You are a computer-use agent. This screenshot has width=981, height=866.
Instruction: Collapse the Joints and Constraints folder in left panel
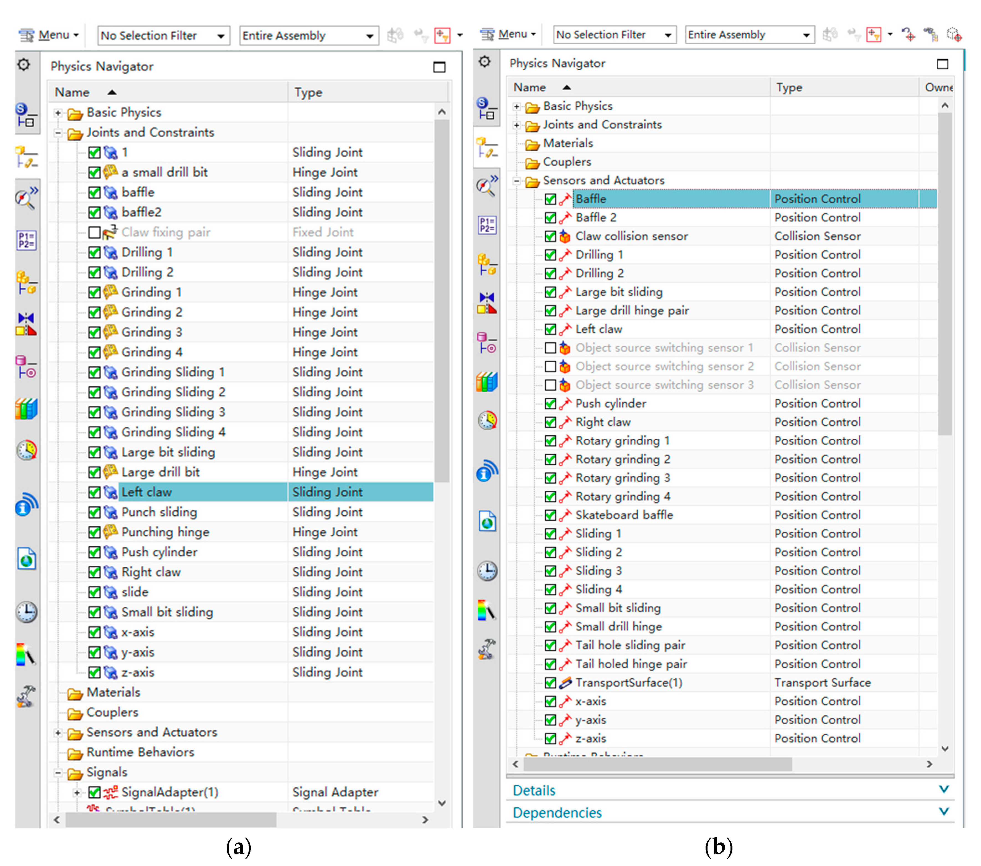[x=58, y=133]
